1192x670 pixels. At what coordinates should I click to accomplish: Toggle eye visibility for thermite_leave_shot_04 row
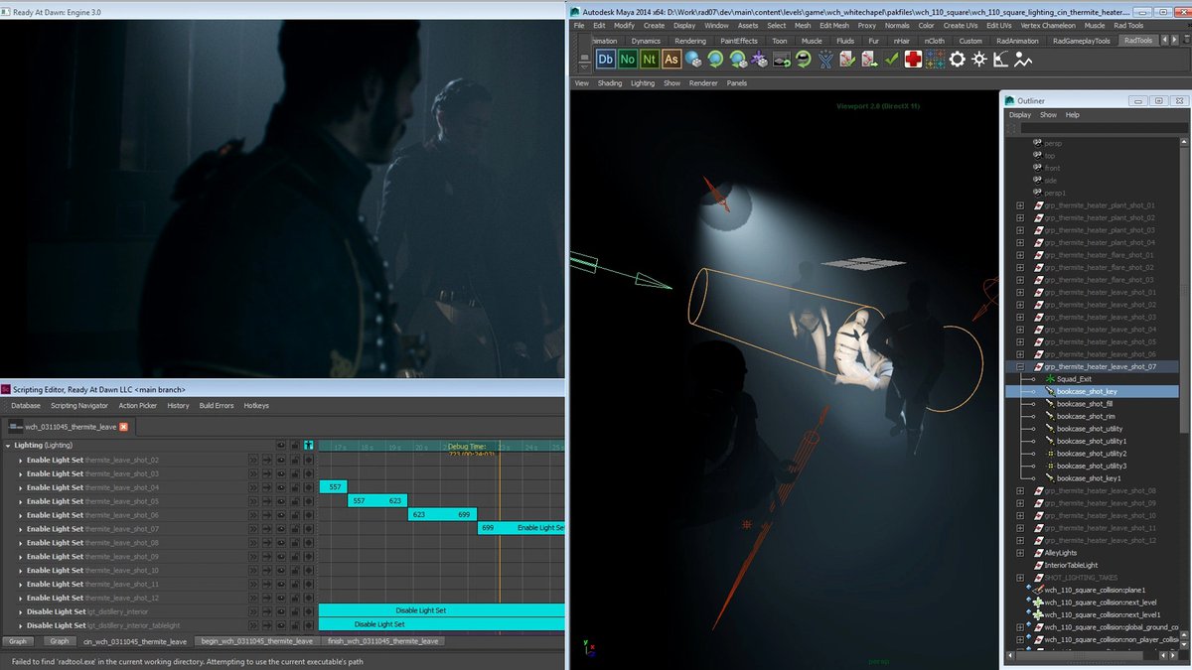[280, 487]
